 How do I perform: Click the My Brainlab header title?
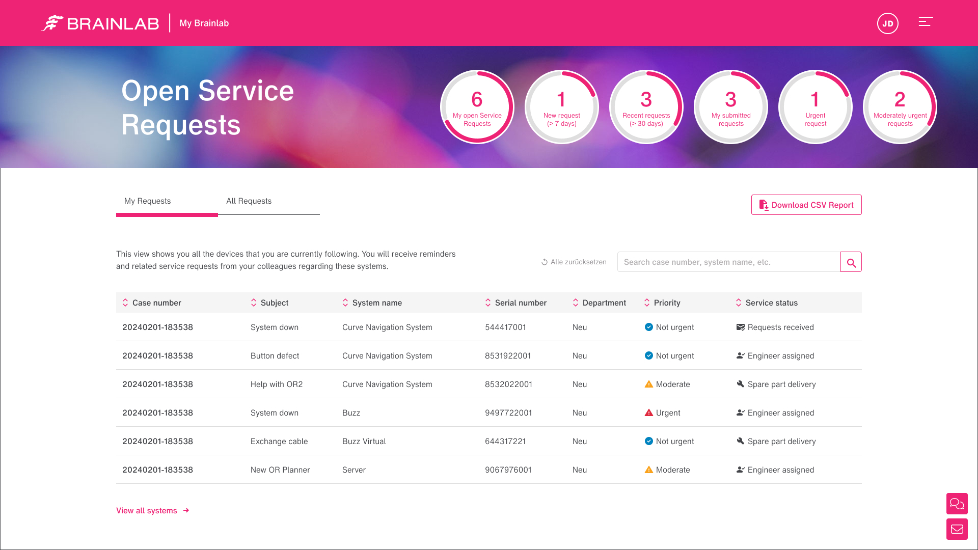(x=204, y=23)
